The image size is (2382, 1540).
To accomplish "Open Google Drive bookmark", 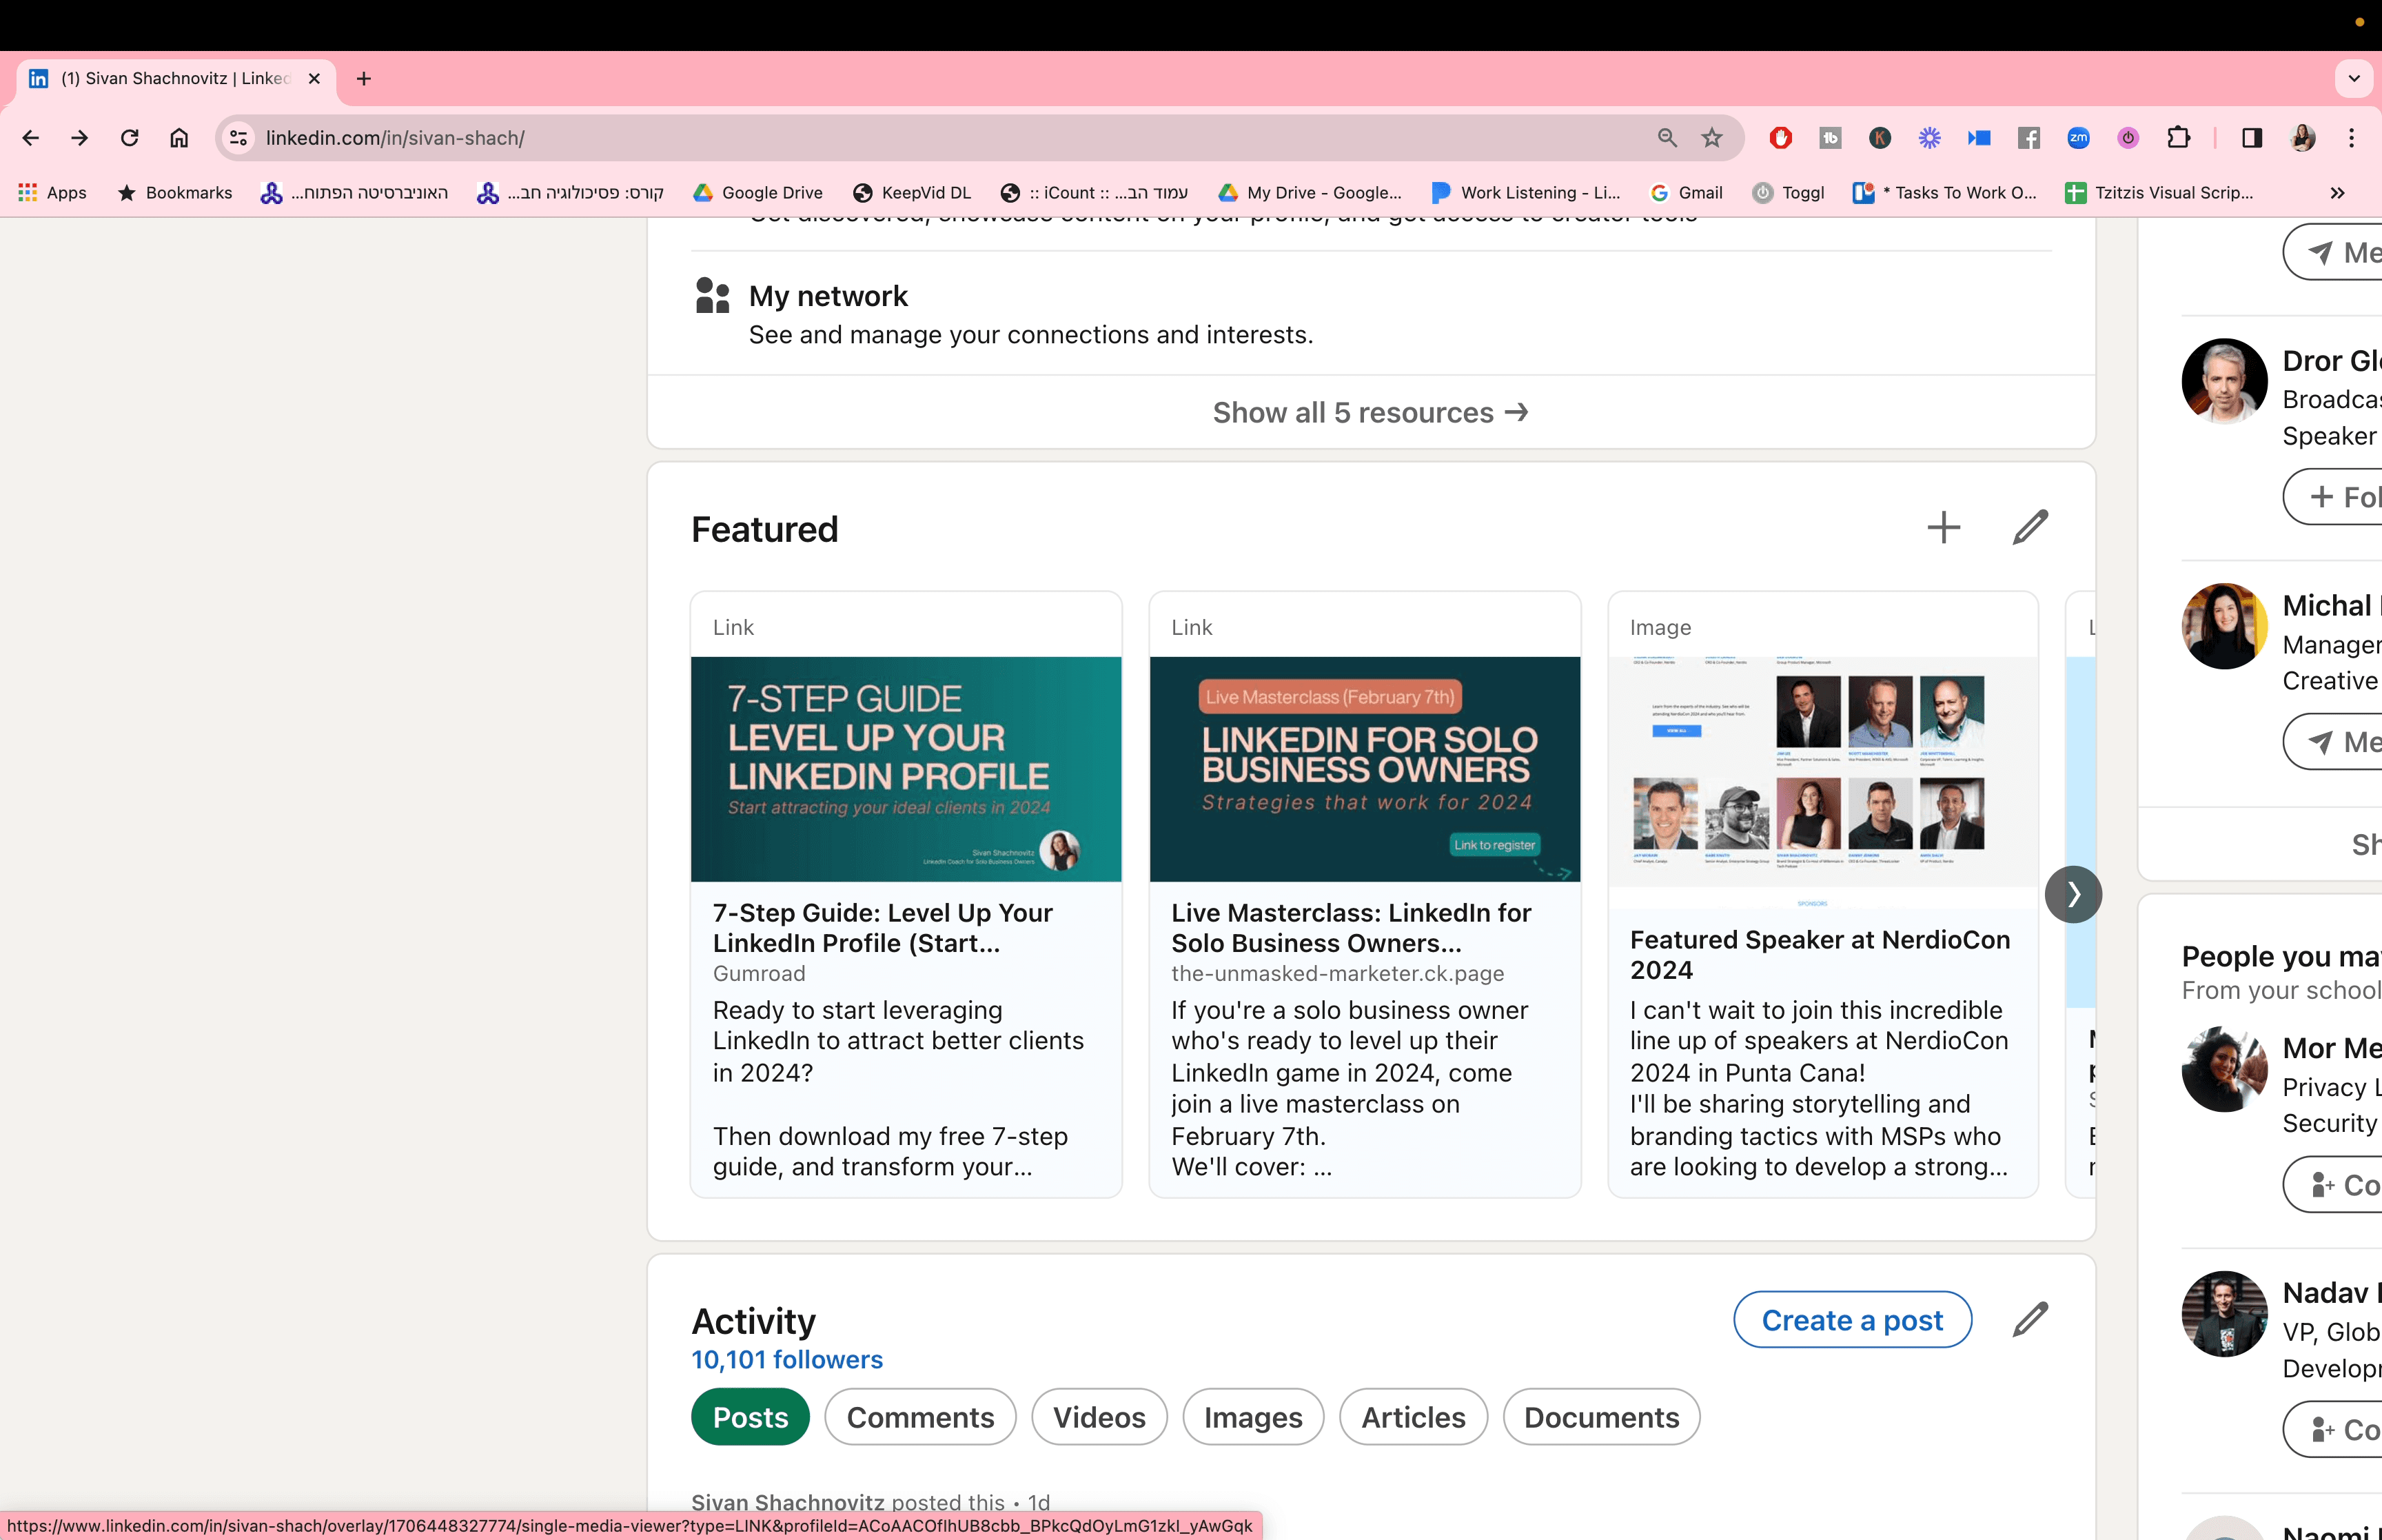I will [x=759, y=193].
